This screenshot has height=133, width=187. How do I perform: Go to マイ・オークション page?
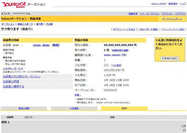pos(150,14)
